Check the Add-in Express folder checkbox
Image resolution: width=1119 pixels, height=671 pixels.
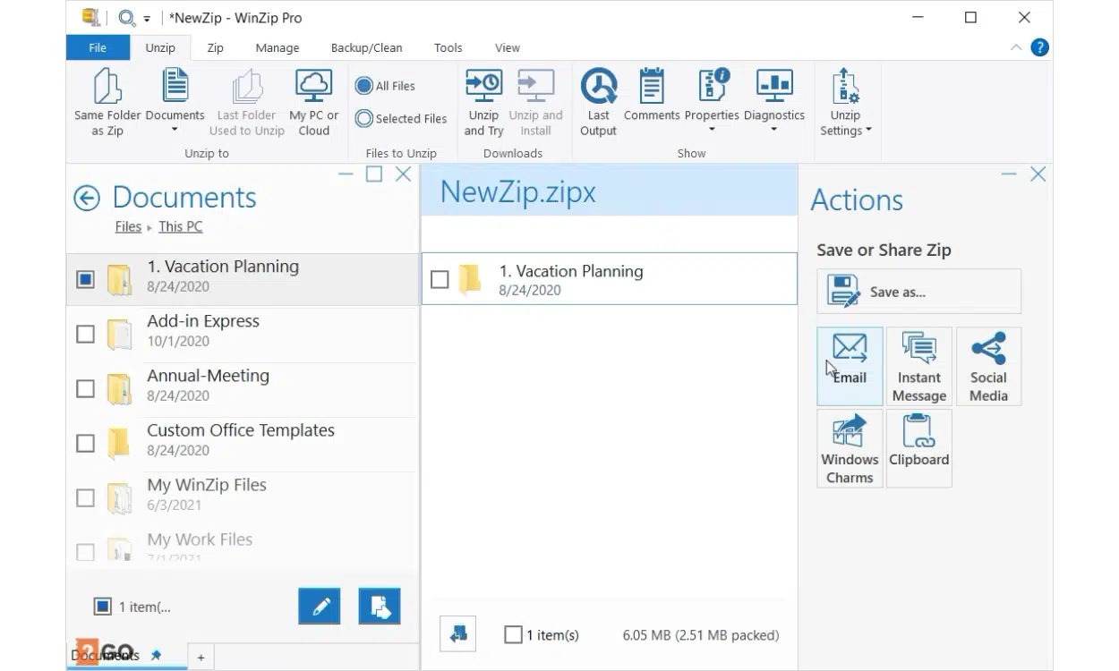coord(85,334)
